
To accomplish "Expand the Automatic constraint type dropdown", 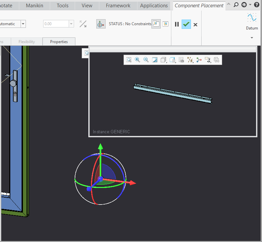I will (x=23, y=24).
